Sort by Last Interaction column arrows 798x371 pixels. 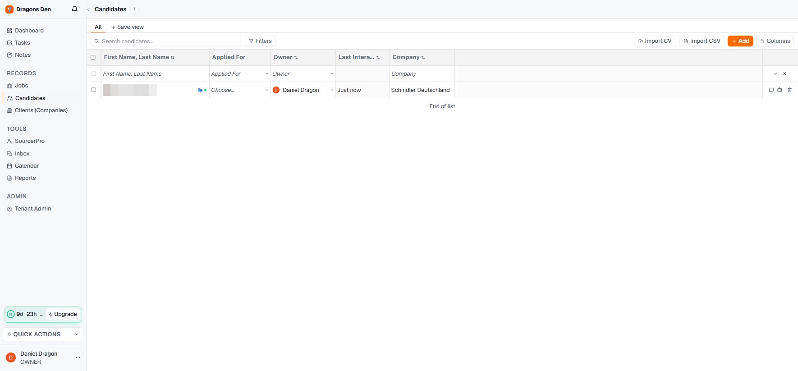coord(378,57)
